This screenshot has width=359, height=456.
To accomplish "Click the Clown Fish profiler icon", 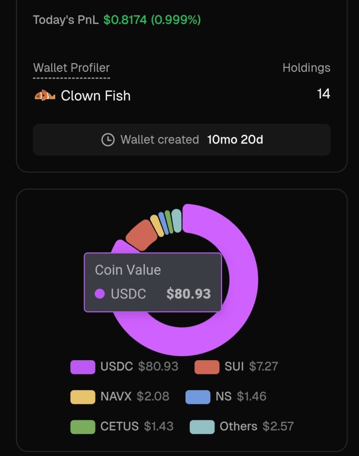I will 45,95.
